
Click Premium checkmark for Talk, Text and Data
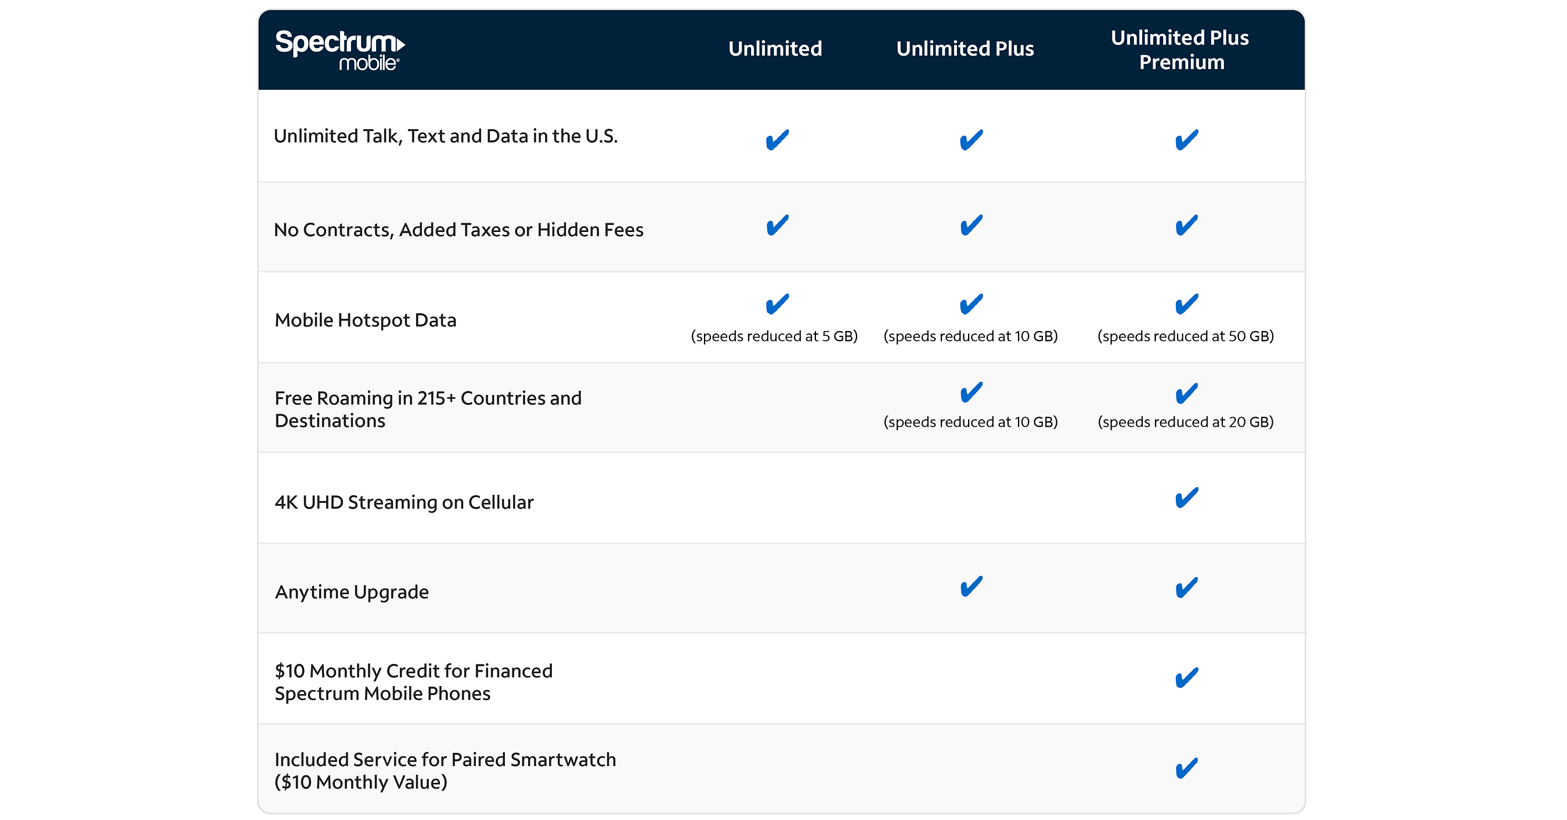coord(1186,140)
